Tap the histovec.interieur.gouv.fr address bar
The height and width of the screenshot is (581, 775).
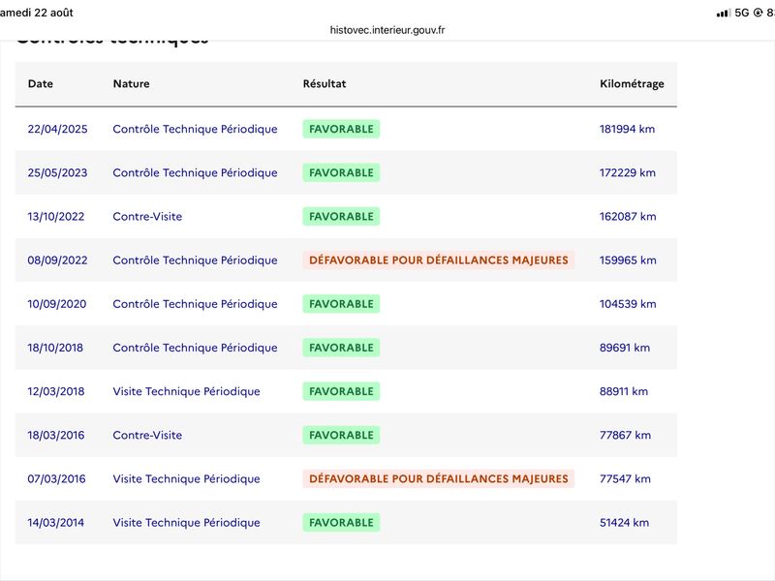tap(387, 30)
